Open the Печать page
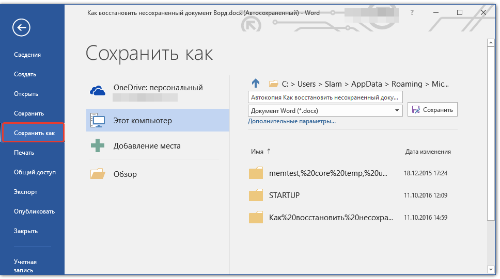500x279 pixels. pos(24,153)
